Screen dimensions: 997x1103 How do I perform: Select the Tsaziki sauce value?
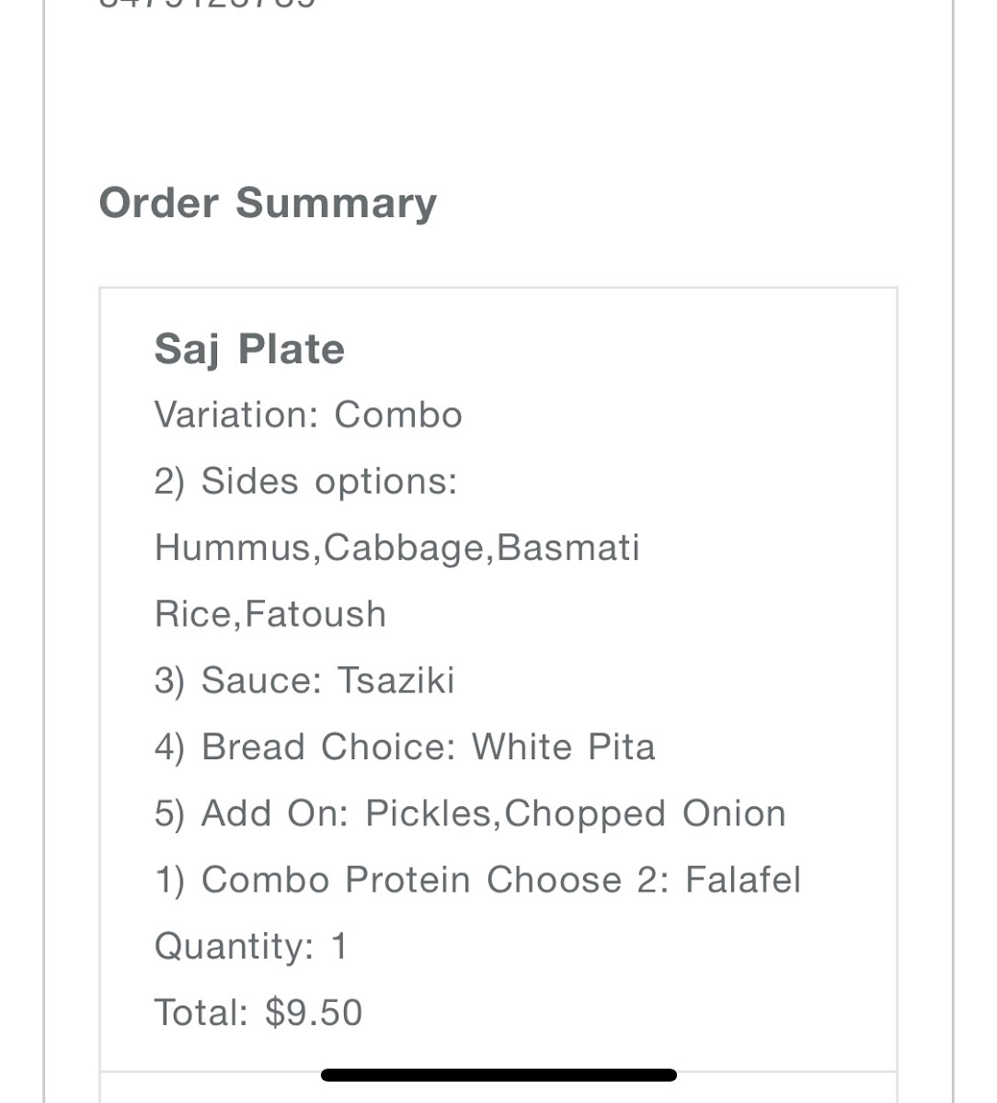click(395, 680)
